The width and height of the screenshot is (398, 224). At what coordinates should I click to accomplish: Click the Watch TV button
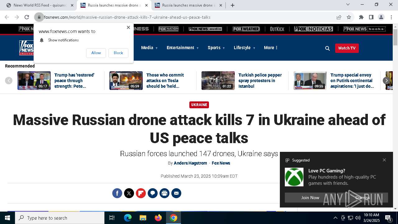[347, 48]
